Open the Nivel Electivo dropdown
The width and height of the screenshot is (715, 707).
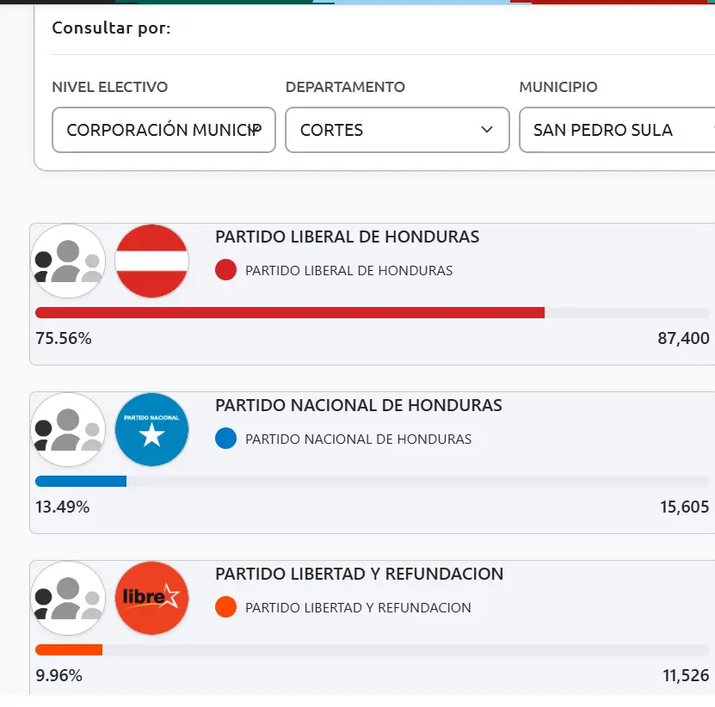(163, 130)
